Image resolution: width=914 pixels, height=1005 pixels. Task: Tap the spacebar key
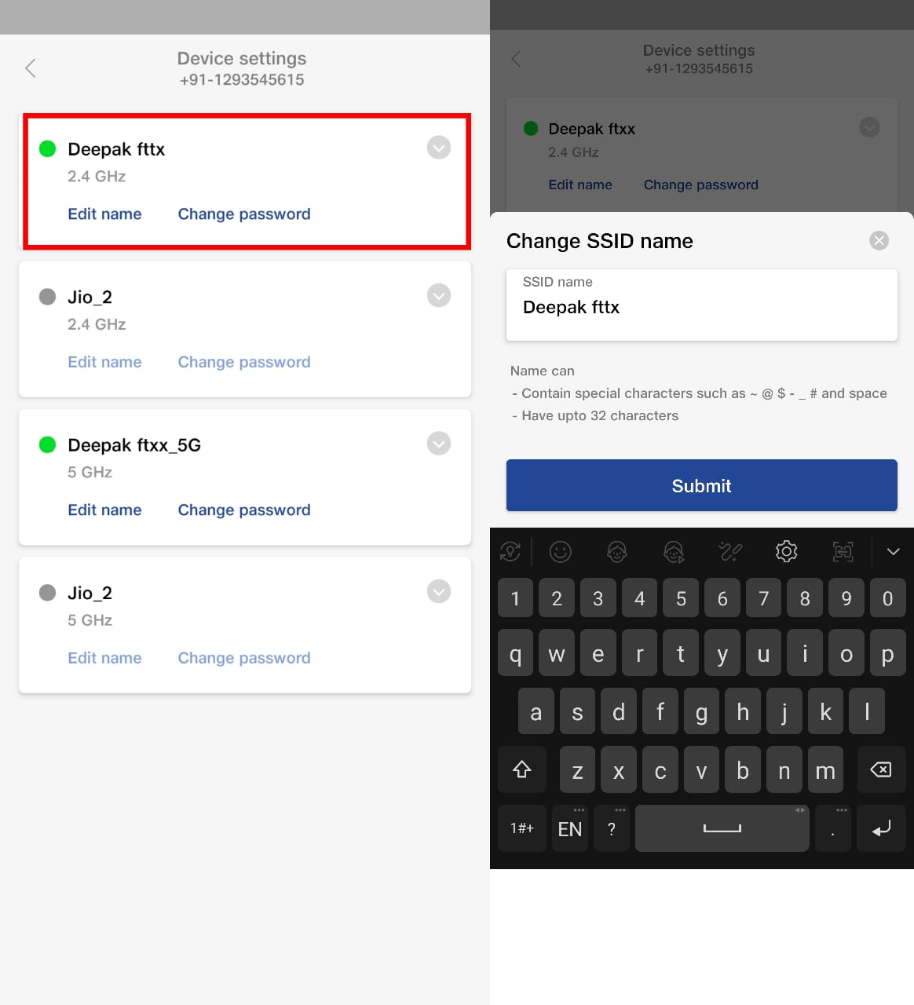pyautogui.click(x=722, y=828)
